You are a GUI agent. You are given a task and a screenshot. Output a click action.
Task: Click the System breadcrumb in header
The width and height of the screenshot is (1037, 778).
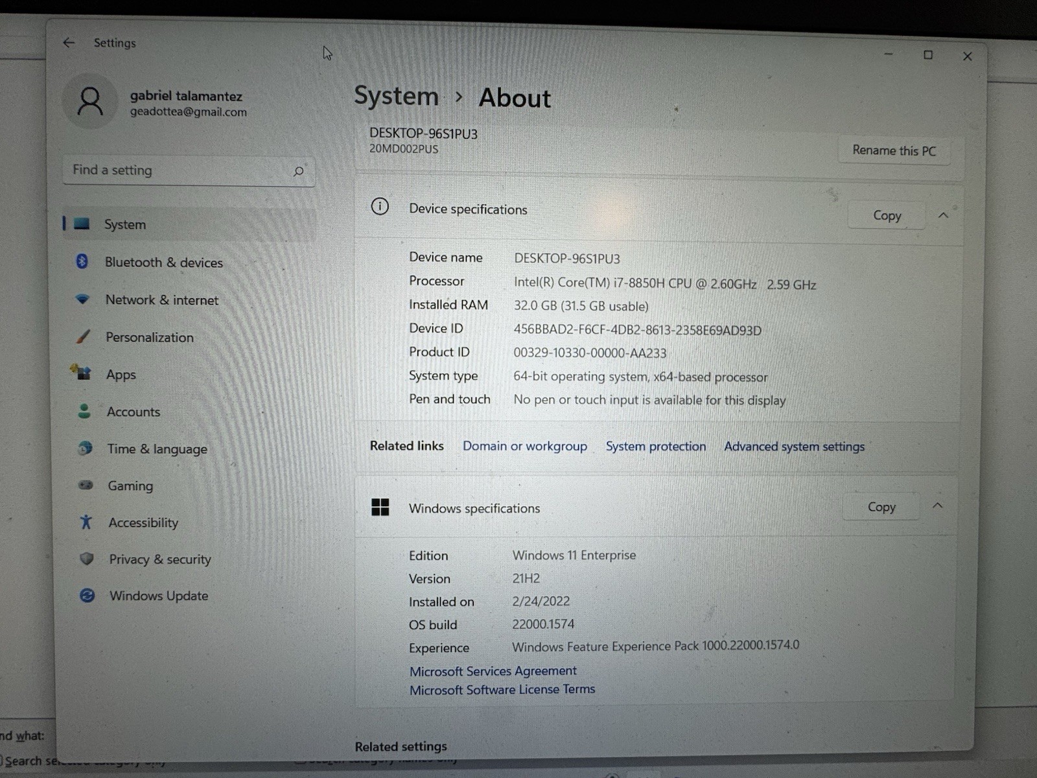pyautogui.click(x=397, y=96)
